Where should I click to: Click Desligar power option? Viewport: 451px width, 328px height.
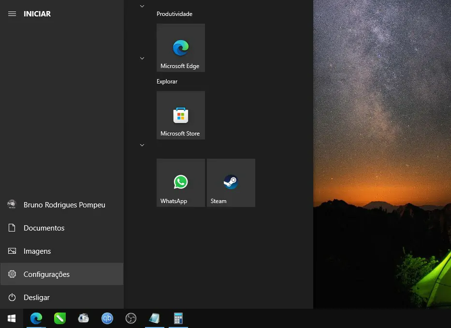62,297
